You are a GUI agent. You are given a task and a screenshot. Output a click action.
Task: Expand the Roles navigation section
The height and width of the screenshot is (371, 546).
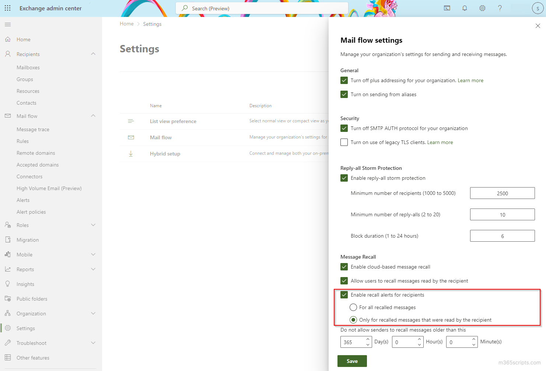pos(93,225)
